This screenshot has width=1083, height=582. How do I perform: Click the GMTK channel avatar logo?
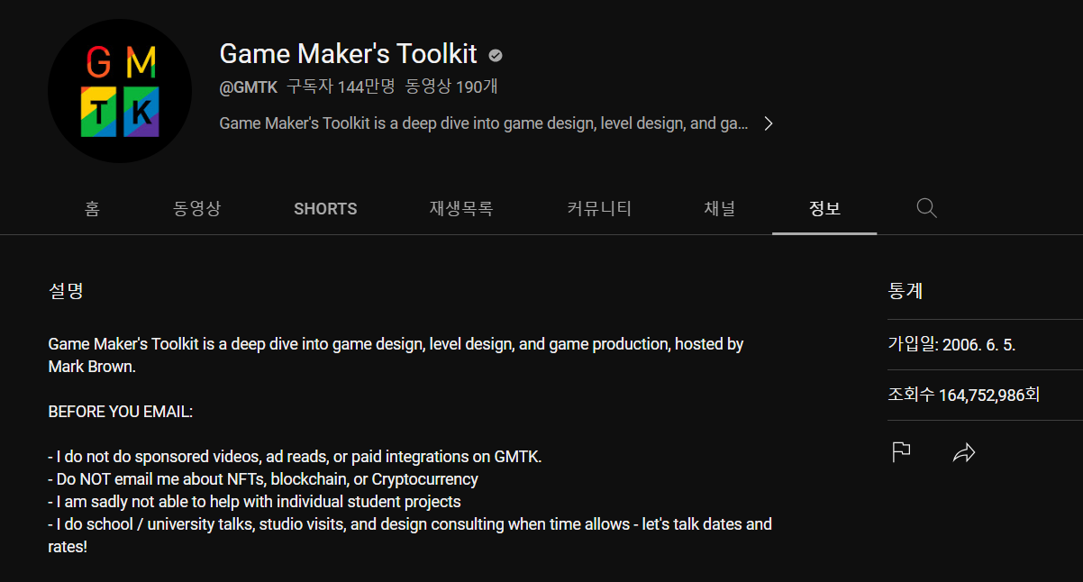click(120, 91)
